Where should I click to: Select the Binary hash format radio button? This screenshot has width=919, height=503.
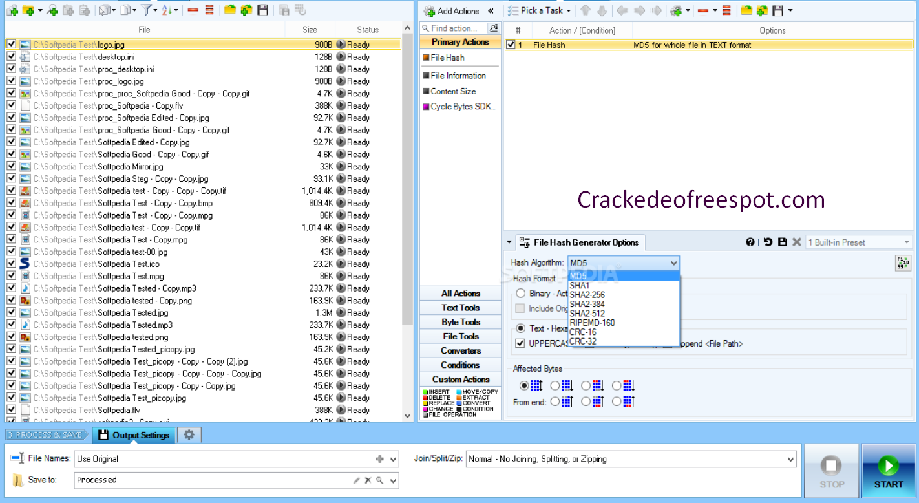coord(520,293)
